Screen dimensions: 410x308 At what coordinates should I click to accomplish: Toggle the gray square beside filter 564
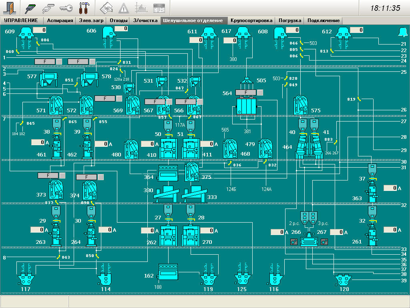(260, 93)
